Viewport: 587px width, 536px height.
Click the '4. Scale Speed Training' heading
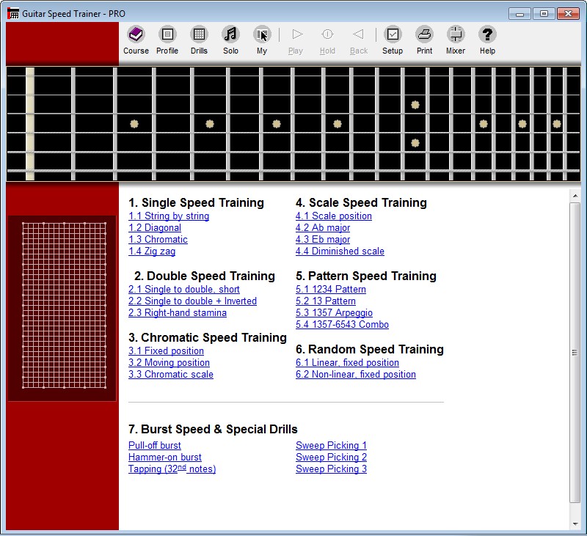361,202
